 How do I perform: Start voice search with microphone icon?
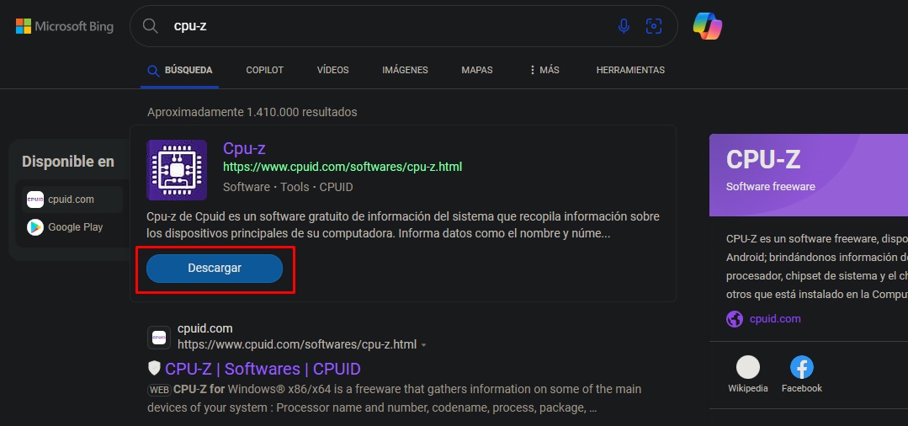point(624,26)
